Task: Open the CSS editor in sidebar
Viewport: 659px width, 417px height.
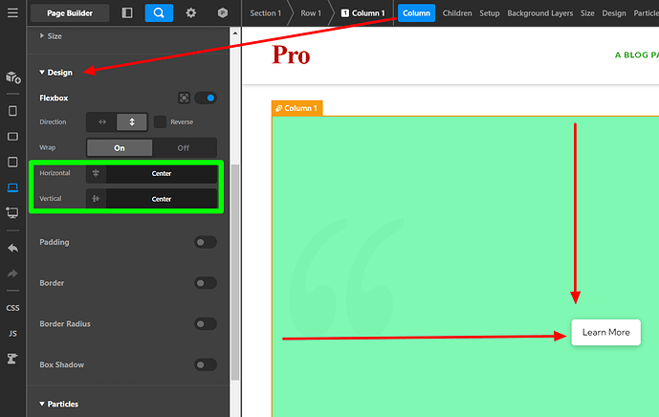Action: pyautogui.click(x=12, y=308)
